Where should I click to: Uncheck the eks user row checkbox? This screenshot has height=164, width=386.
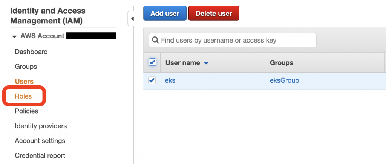pyautogui.click(x=152, y=80)
